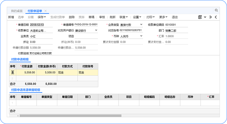Click the 付款金额 column header

pos(26,66)
